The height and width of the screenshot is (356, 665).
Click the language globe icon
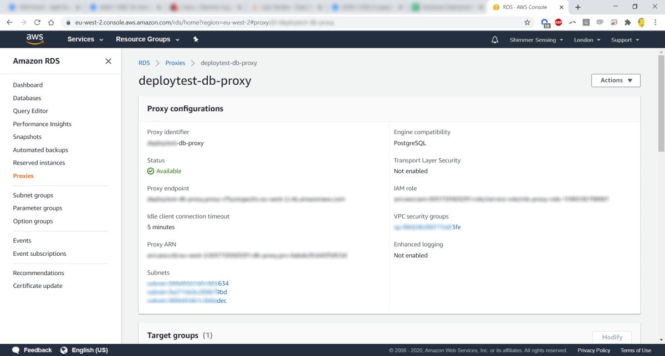coord(64,350)
